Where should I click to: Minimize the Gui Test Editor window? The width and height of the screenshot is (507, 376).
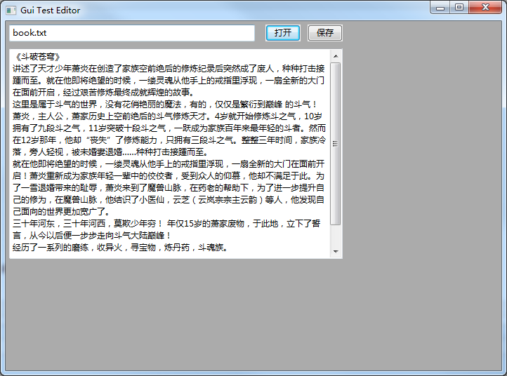click(x=440, y=8)
